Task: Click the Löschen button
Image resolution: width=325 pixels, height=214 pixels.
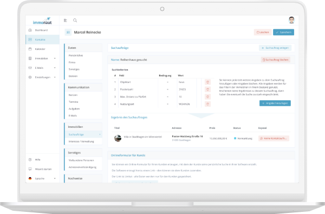Action: (x=263, y=32)
